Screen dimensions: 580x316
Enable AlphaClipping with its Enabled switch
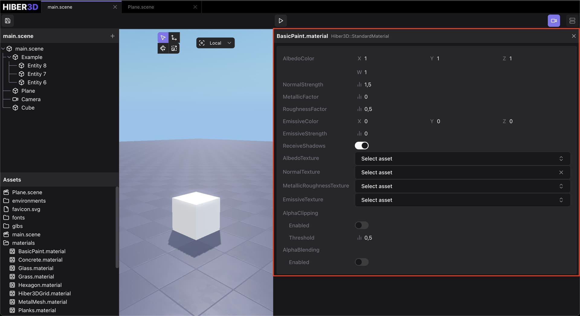(361, 225)
